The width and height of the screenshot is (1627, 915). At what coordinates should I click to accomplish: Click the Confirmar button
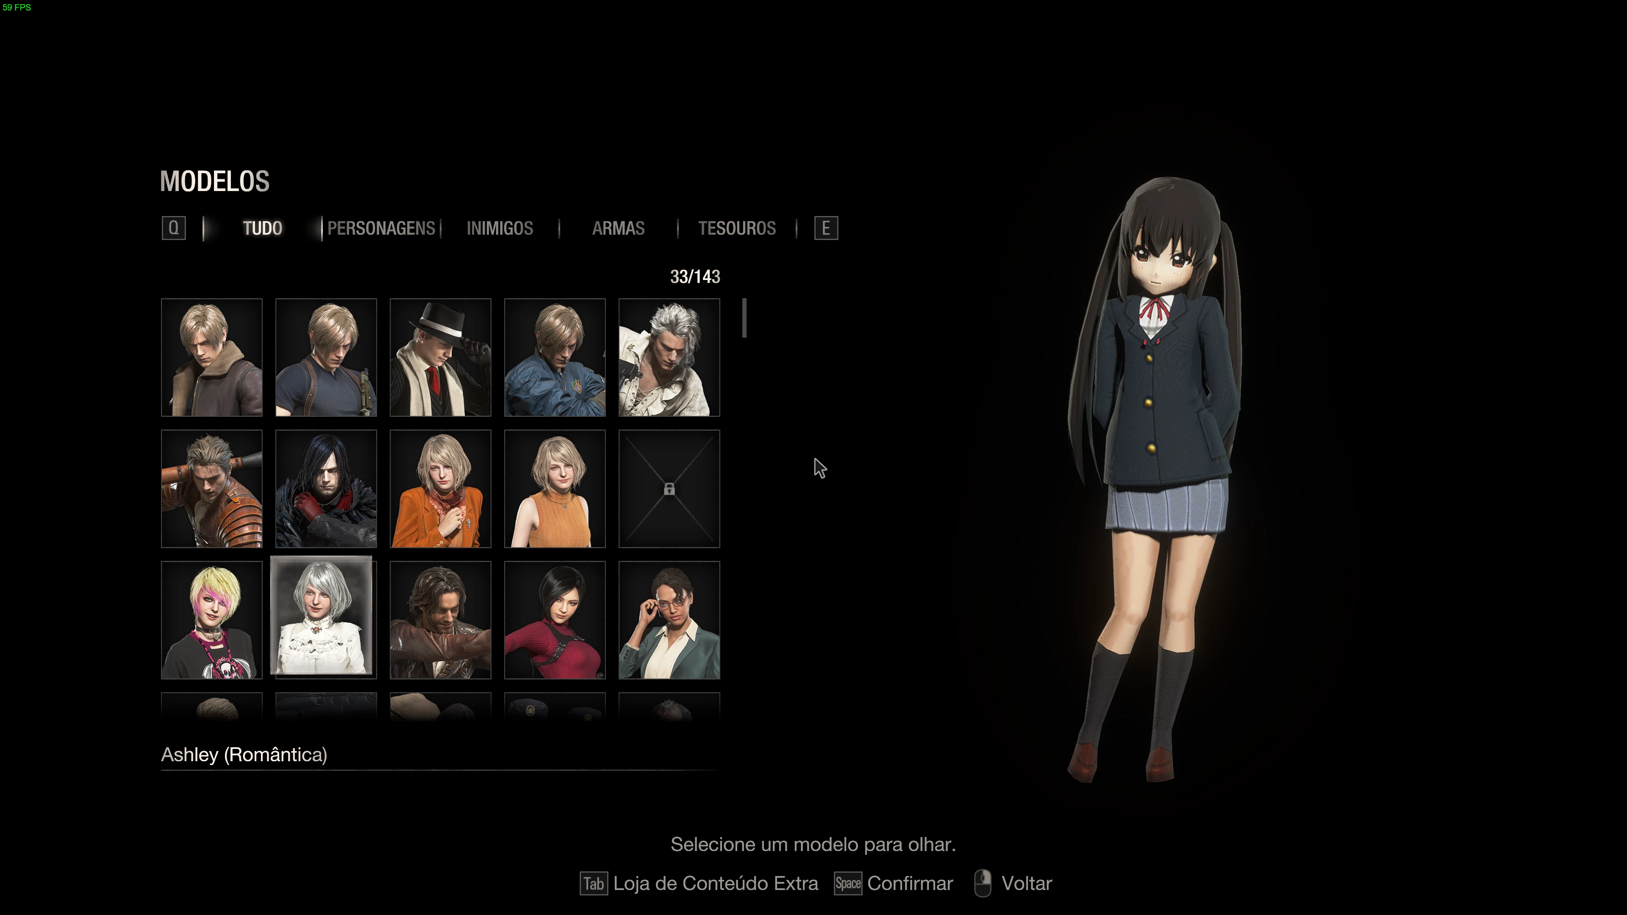(x=910, y=883)
